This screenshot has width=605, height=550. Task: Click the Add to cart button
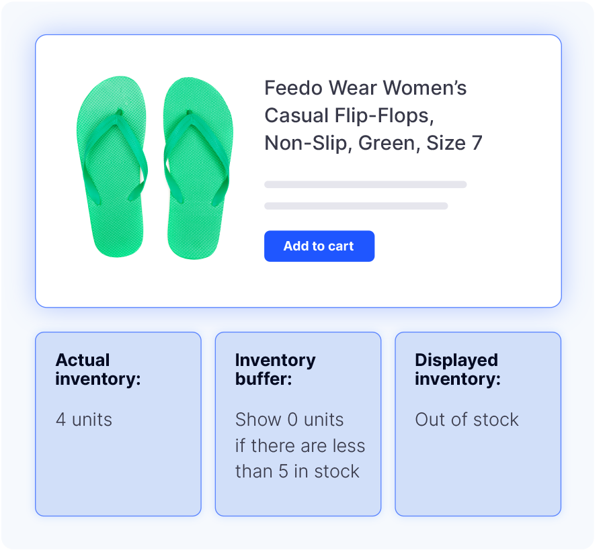click(x=319, y=246)
